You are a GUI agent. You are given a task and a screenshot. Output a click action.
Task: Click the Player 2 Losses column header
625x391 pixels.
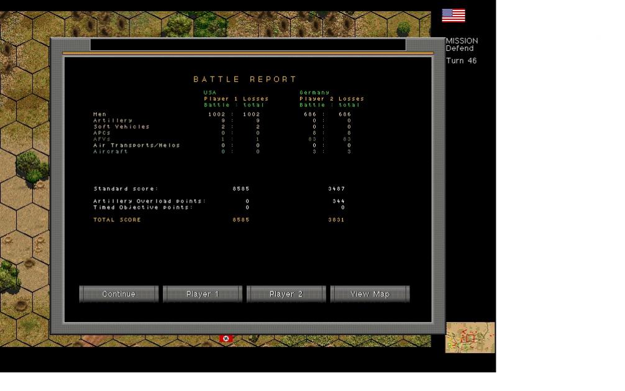point(332,99)
